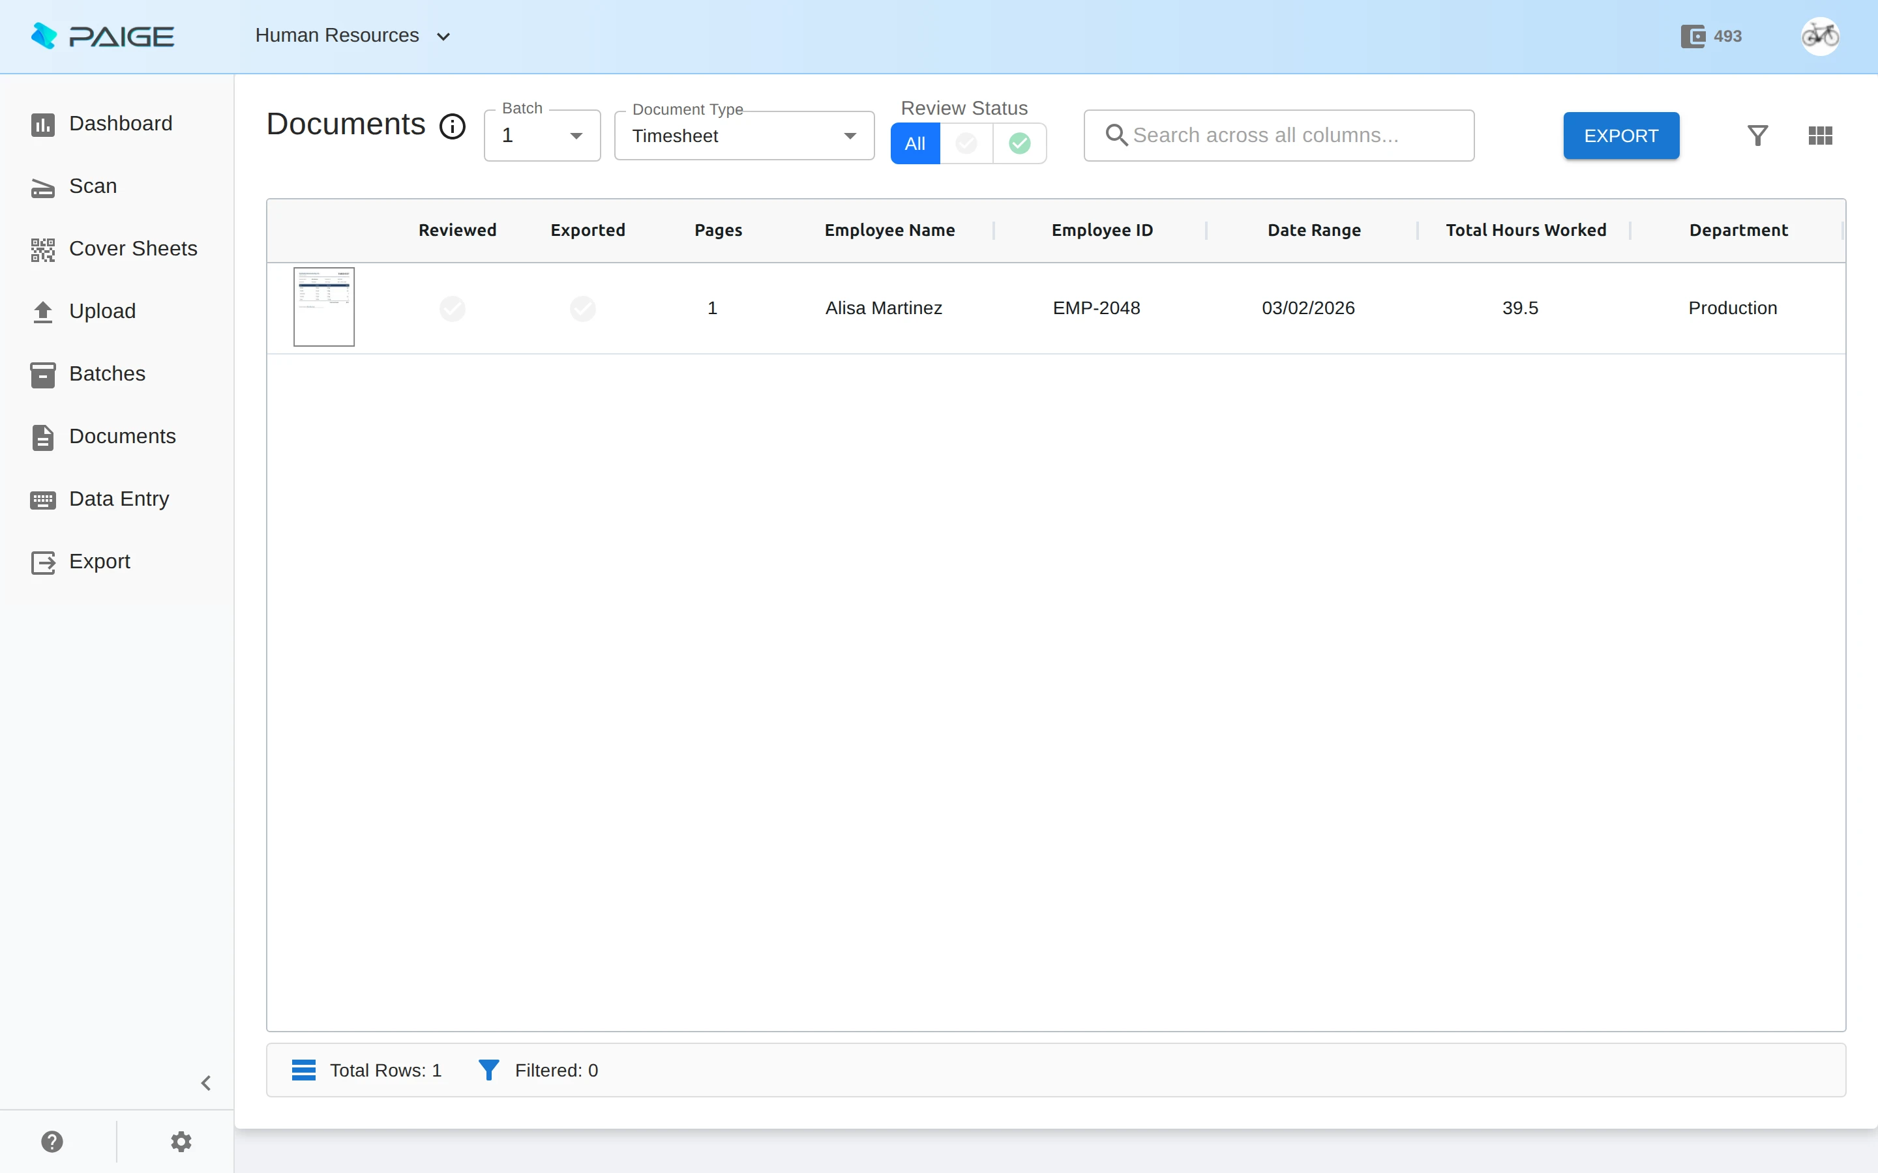Screen dimensions: 1878x1173
Task: Click the Alisa Martinez name cell
Action: [883, 308]
